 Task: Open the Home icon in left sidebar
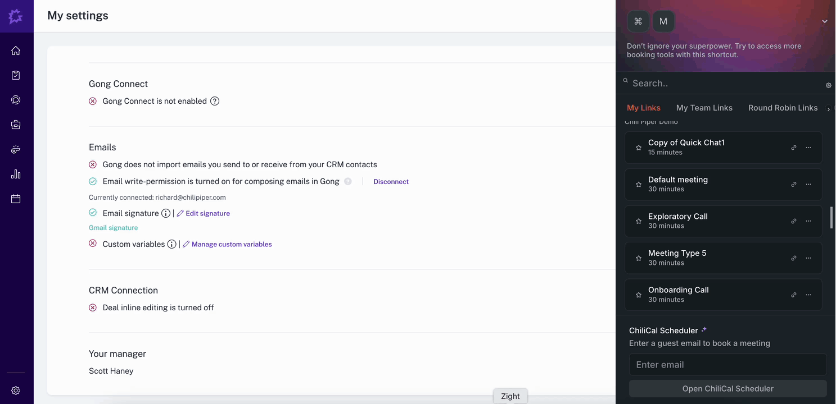coord(16,50)
